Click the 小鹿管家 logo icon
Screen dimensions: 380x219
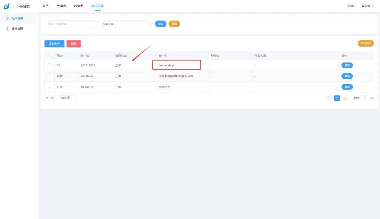coord(7,6)
